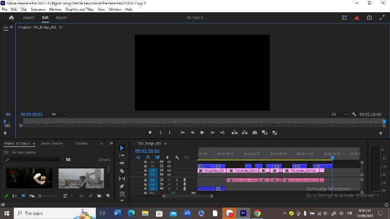The width and height of the screenshot is (390, 219).
Task: Open the Program Monitor panel menu
Action: pyautogui.click(x=60, y=27)
